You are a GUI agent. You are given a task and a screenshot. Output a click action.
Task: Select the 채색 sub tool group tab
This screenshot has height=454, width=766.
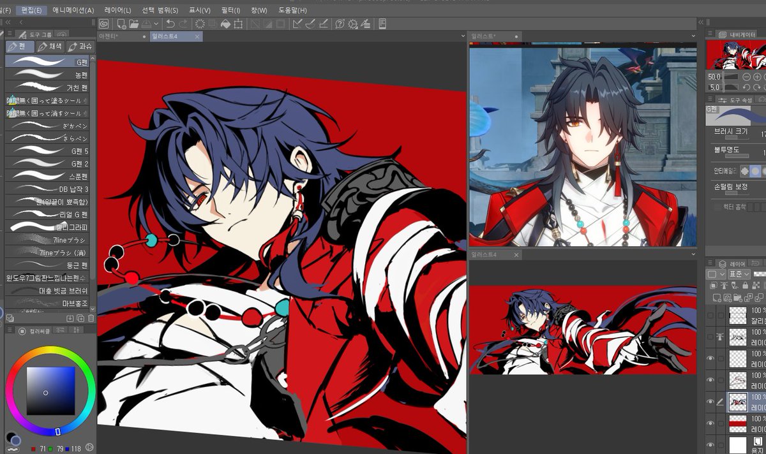point(50,47)
